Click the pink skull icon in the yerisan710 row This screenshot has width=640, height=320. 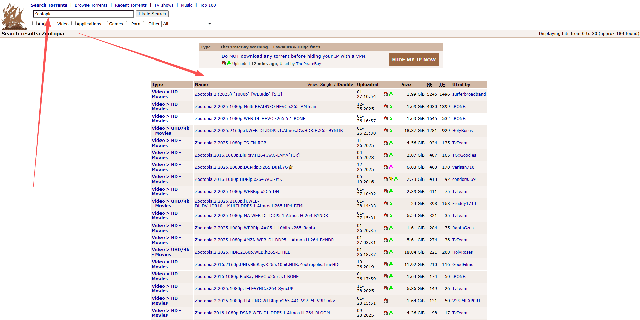tap(391, 167)
